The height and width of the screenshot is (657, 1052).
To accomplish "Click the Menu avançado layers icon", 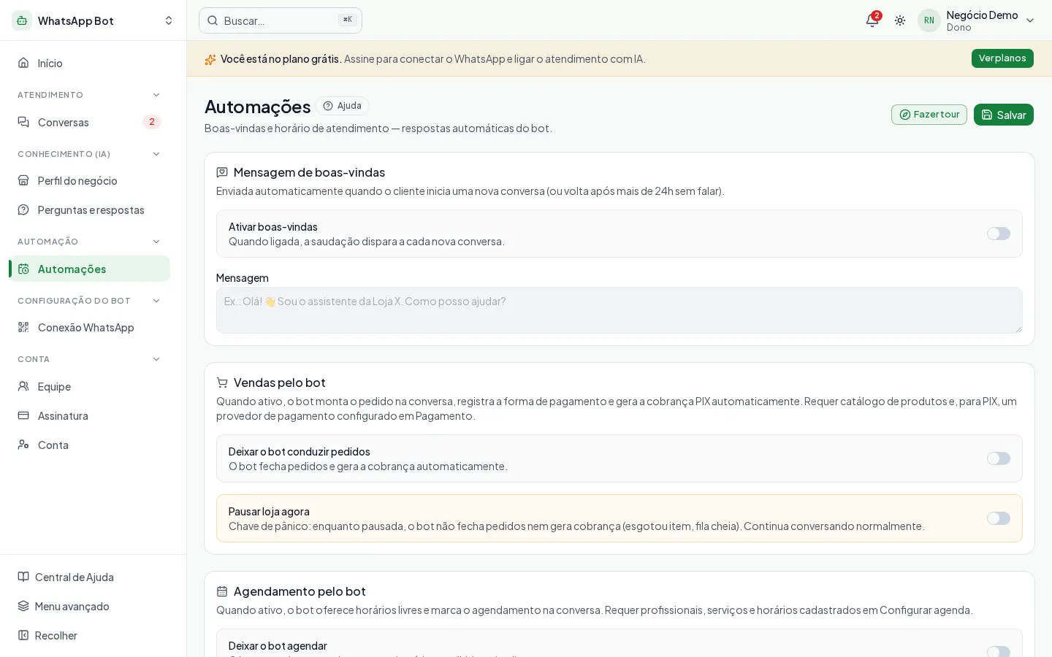I will tap(23, 606).
